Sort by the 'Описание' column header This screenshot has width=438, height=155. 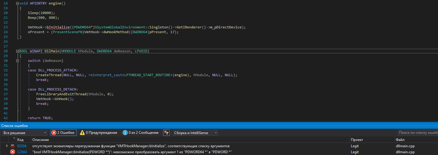[40, 140]
